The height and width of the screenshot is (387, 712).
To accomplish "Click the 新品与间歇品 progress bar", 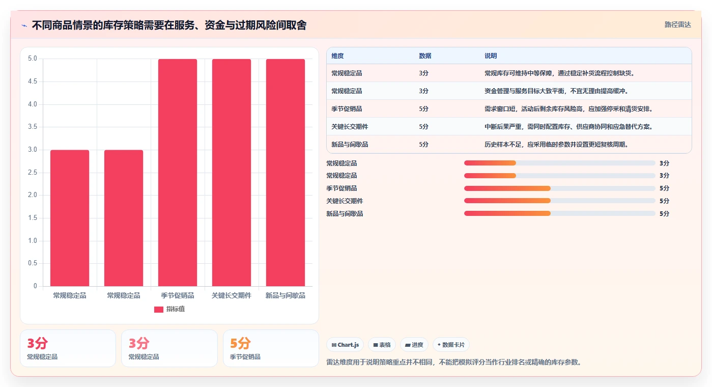I will coord(560,214).
